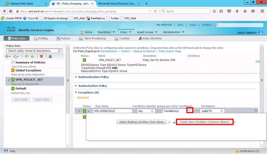Viewport: 267px width, 154px height.
Task: Open the Pocket icon in the browser toolbar
Action: (x=229, y=11)
